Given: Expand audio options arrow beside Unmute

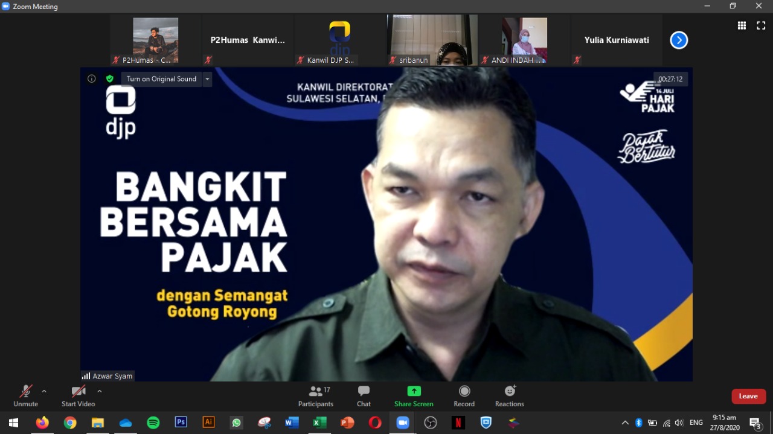Looking at the screenshot, I should [x=44, y=391].
